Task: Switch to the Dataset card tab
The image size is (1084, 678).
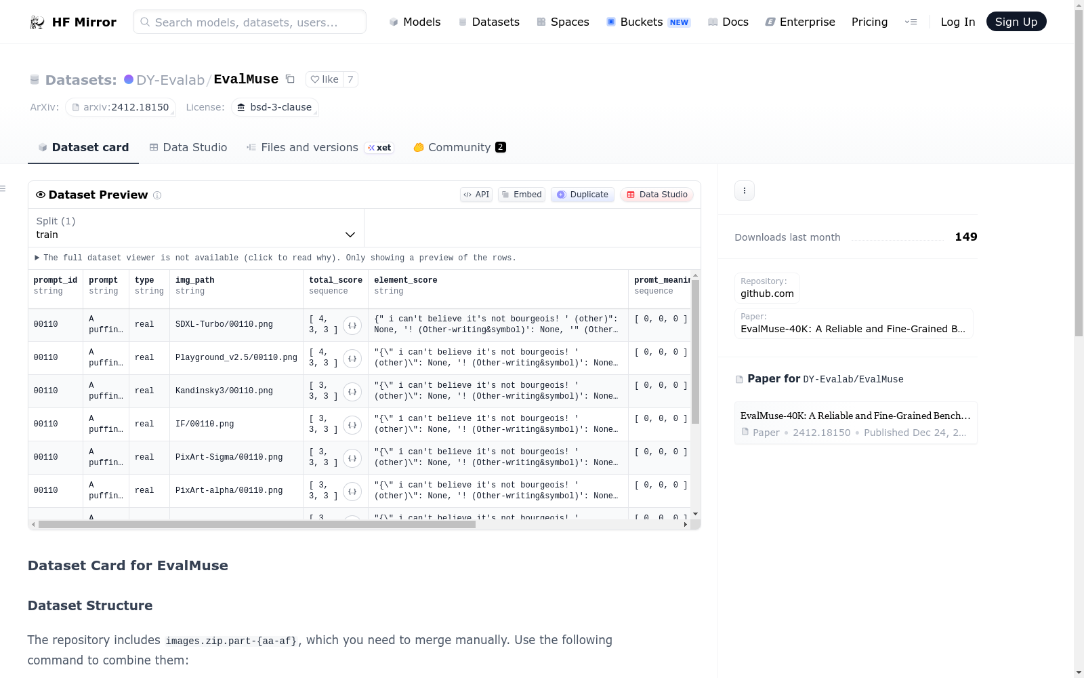Action: [83, 147]
